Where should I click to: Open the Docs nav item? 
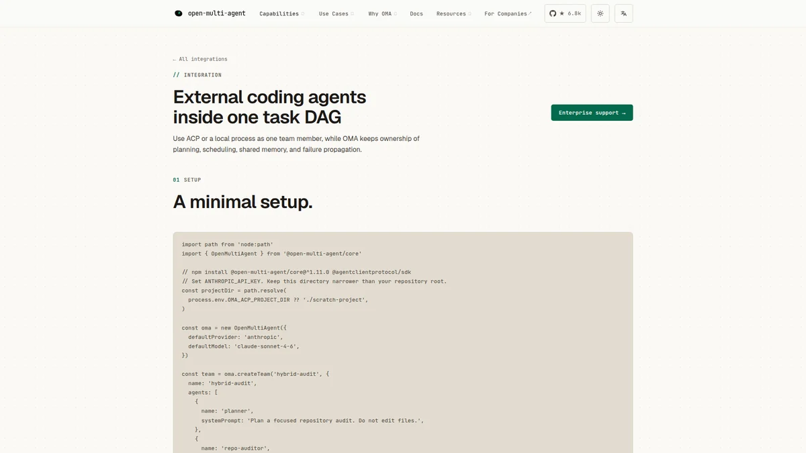(416, 13)
